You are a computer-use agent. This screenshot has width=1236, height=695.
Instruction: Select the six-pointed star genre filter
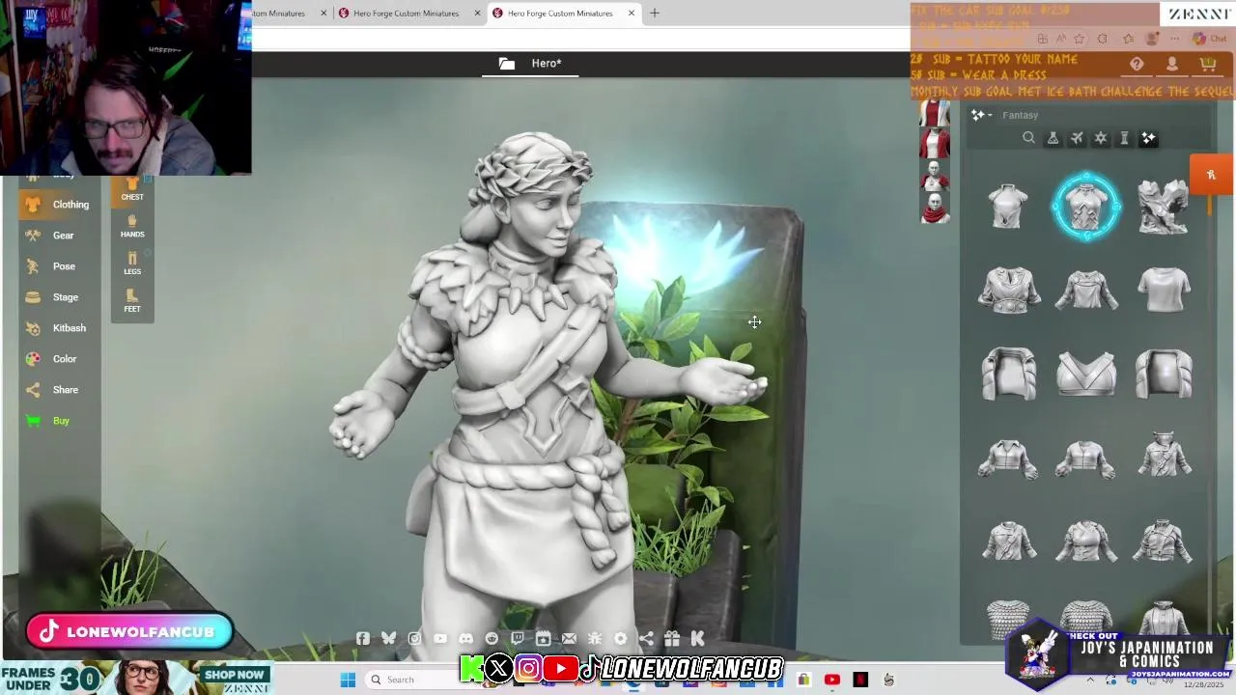pyautogui.click(x=1101, y=138)
